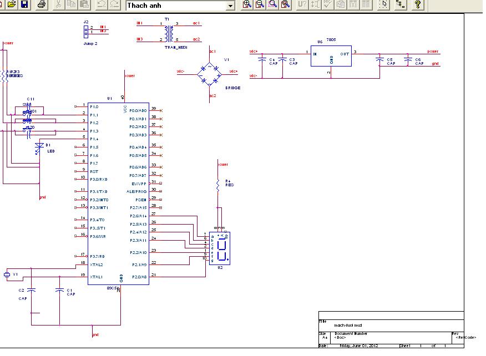The width and height of the screenshot is (486, 356).
Task: Click the Redo toolbar button
Action: [x=114, y=4]
